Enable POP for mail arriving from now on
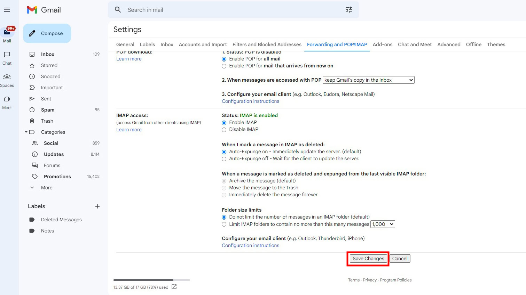Image resolution: width=526 pixels, height=295 pixels. pos(224,66)
